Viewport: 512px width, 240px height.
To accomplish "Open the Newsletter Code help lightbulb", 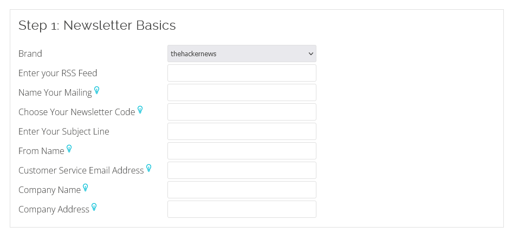I will pyautogui.click(x=140, y=110).
